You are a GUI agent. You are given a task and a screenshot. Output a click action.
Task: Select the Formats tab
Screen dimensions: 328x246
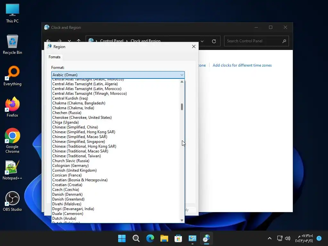tap(54, 57)
